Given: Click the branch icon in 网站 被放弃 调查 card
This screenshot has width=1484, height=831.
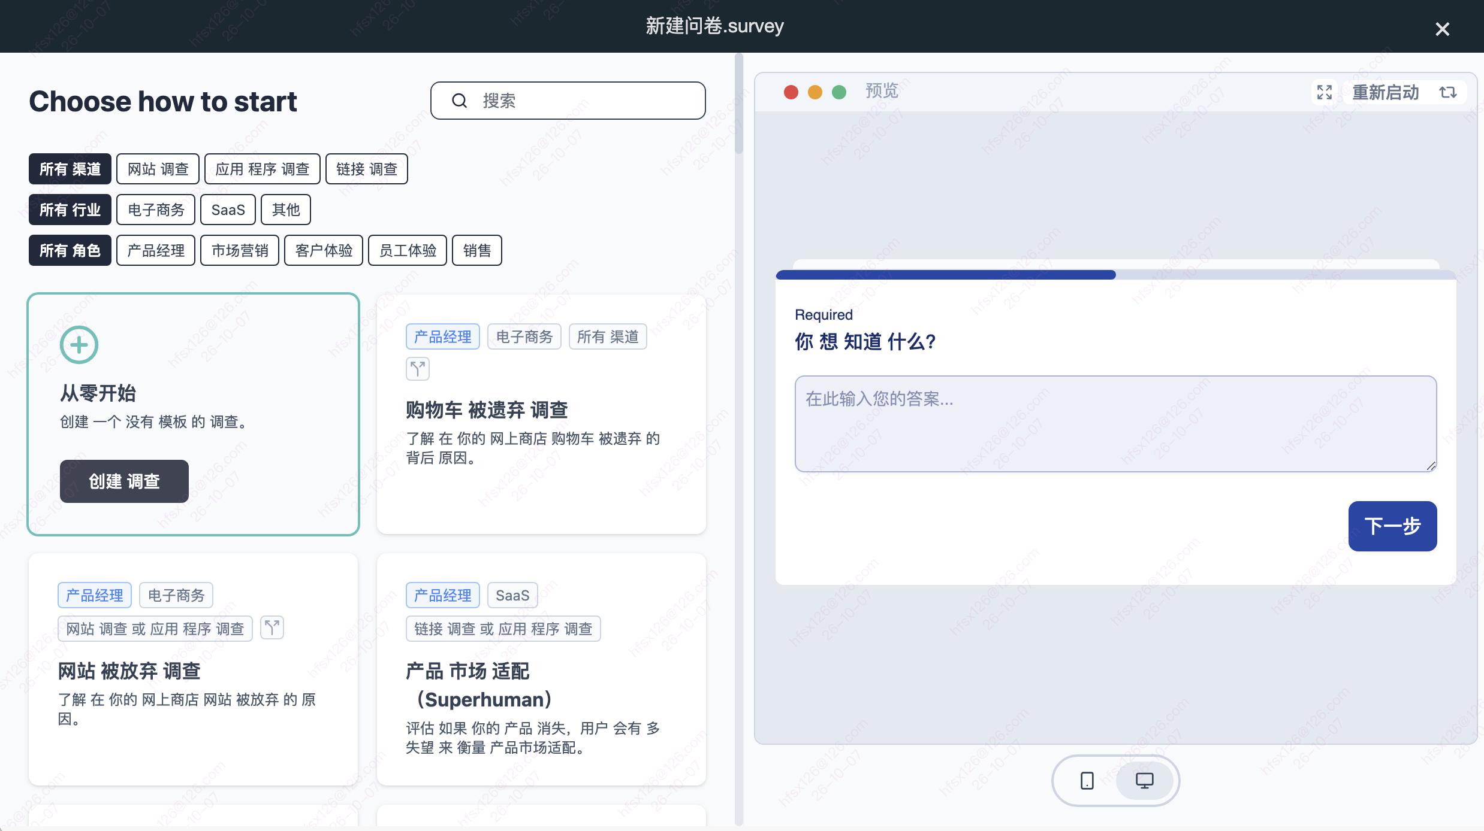Looking at the screenshot, I should tap(272, 628).
